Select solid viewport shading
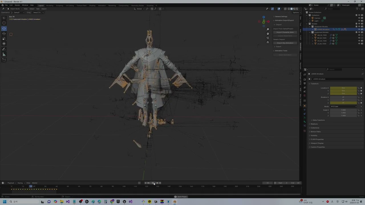Viewport: 365px width, 205px height. click(291, 9)
